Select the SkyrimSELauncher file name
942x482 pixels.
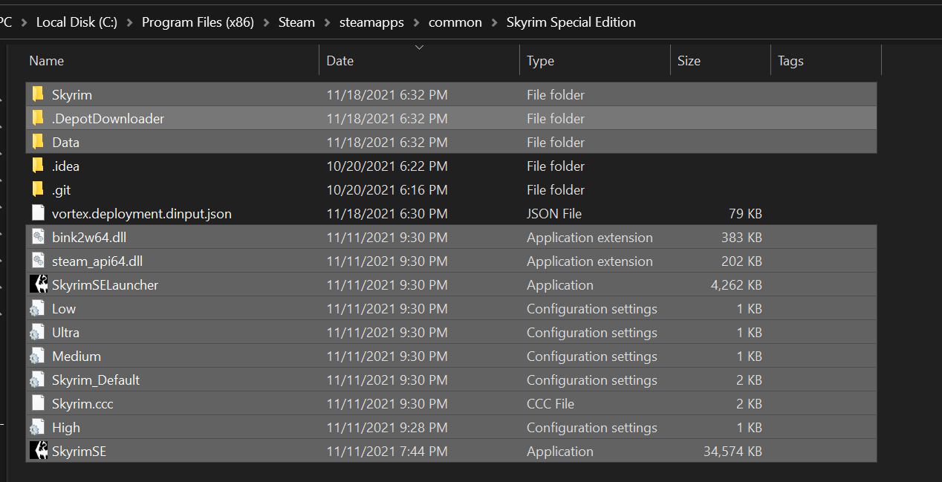point(105,285)
